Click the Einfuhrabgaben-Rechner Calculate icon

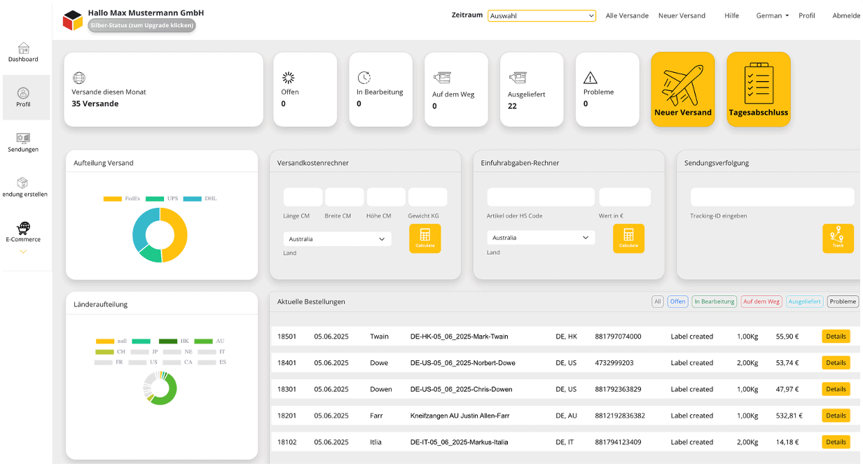pos(628,238)
